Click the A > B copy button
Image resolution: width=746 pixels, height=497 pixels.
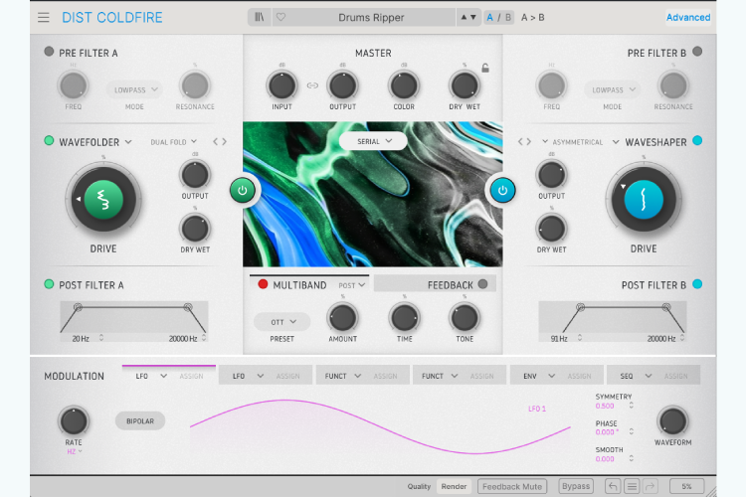(533, 18)
